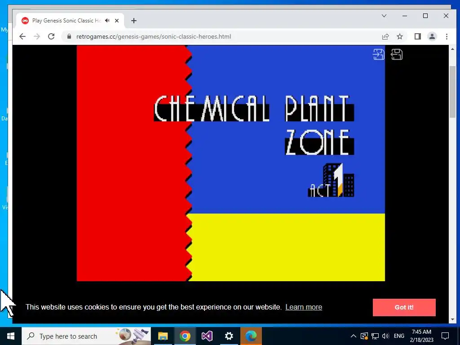Screen dimensions: 460x345
Task: Open a new browser tab
Action: tap(134, 21)
